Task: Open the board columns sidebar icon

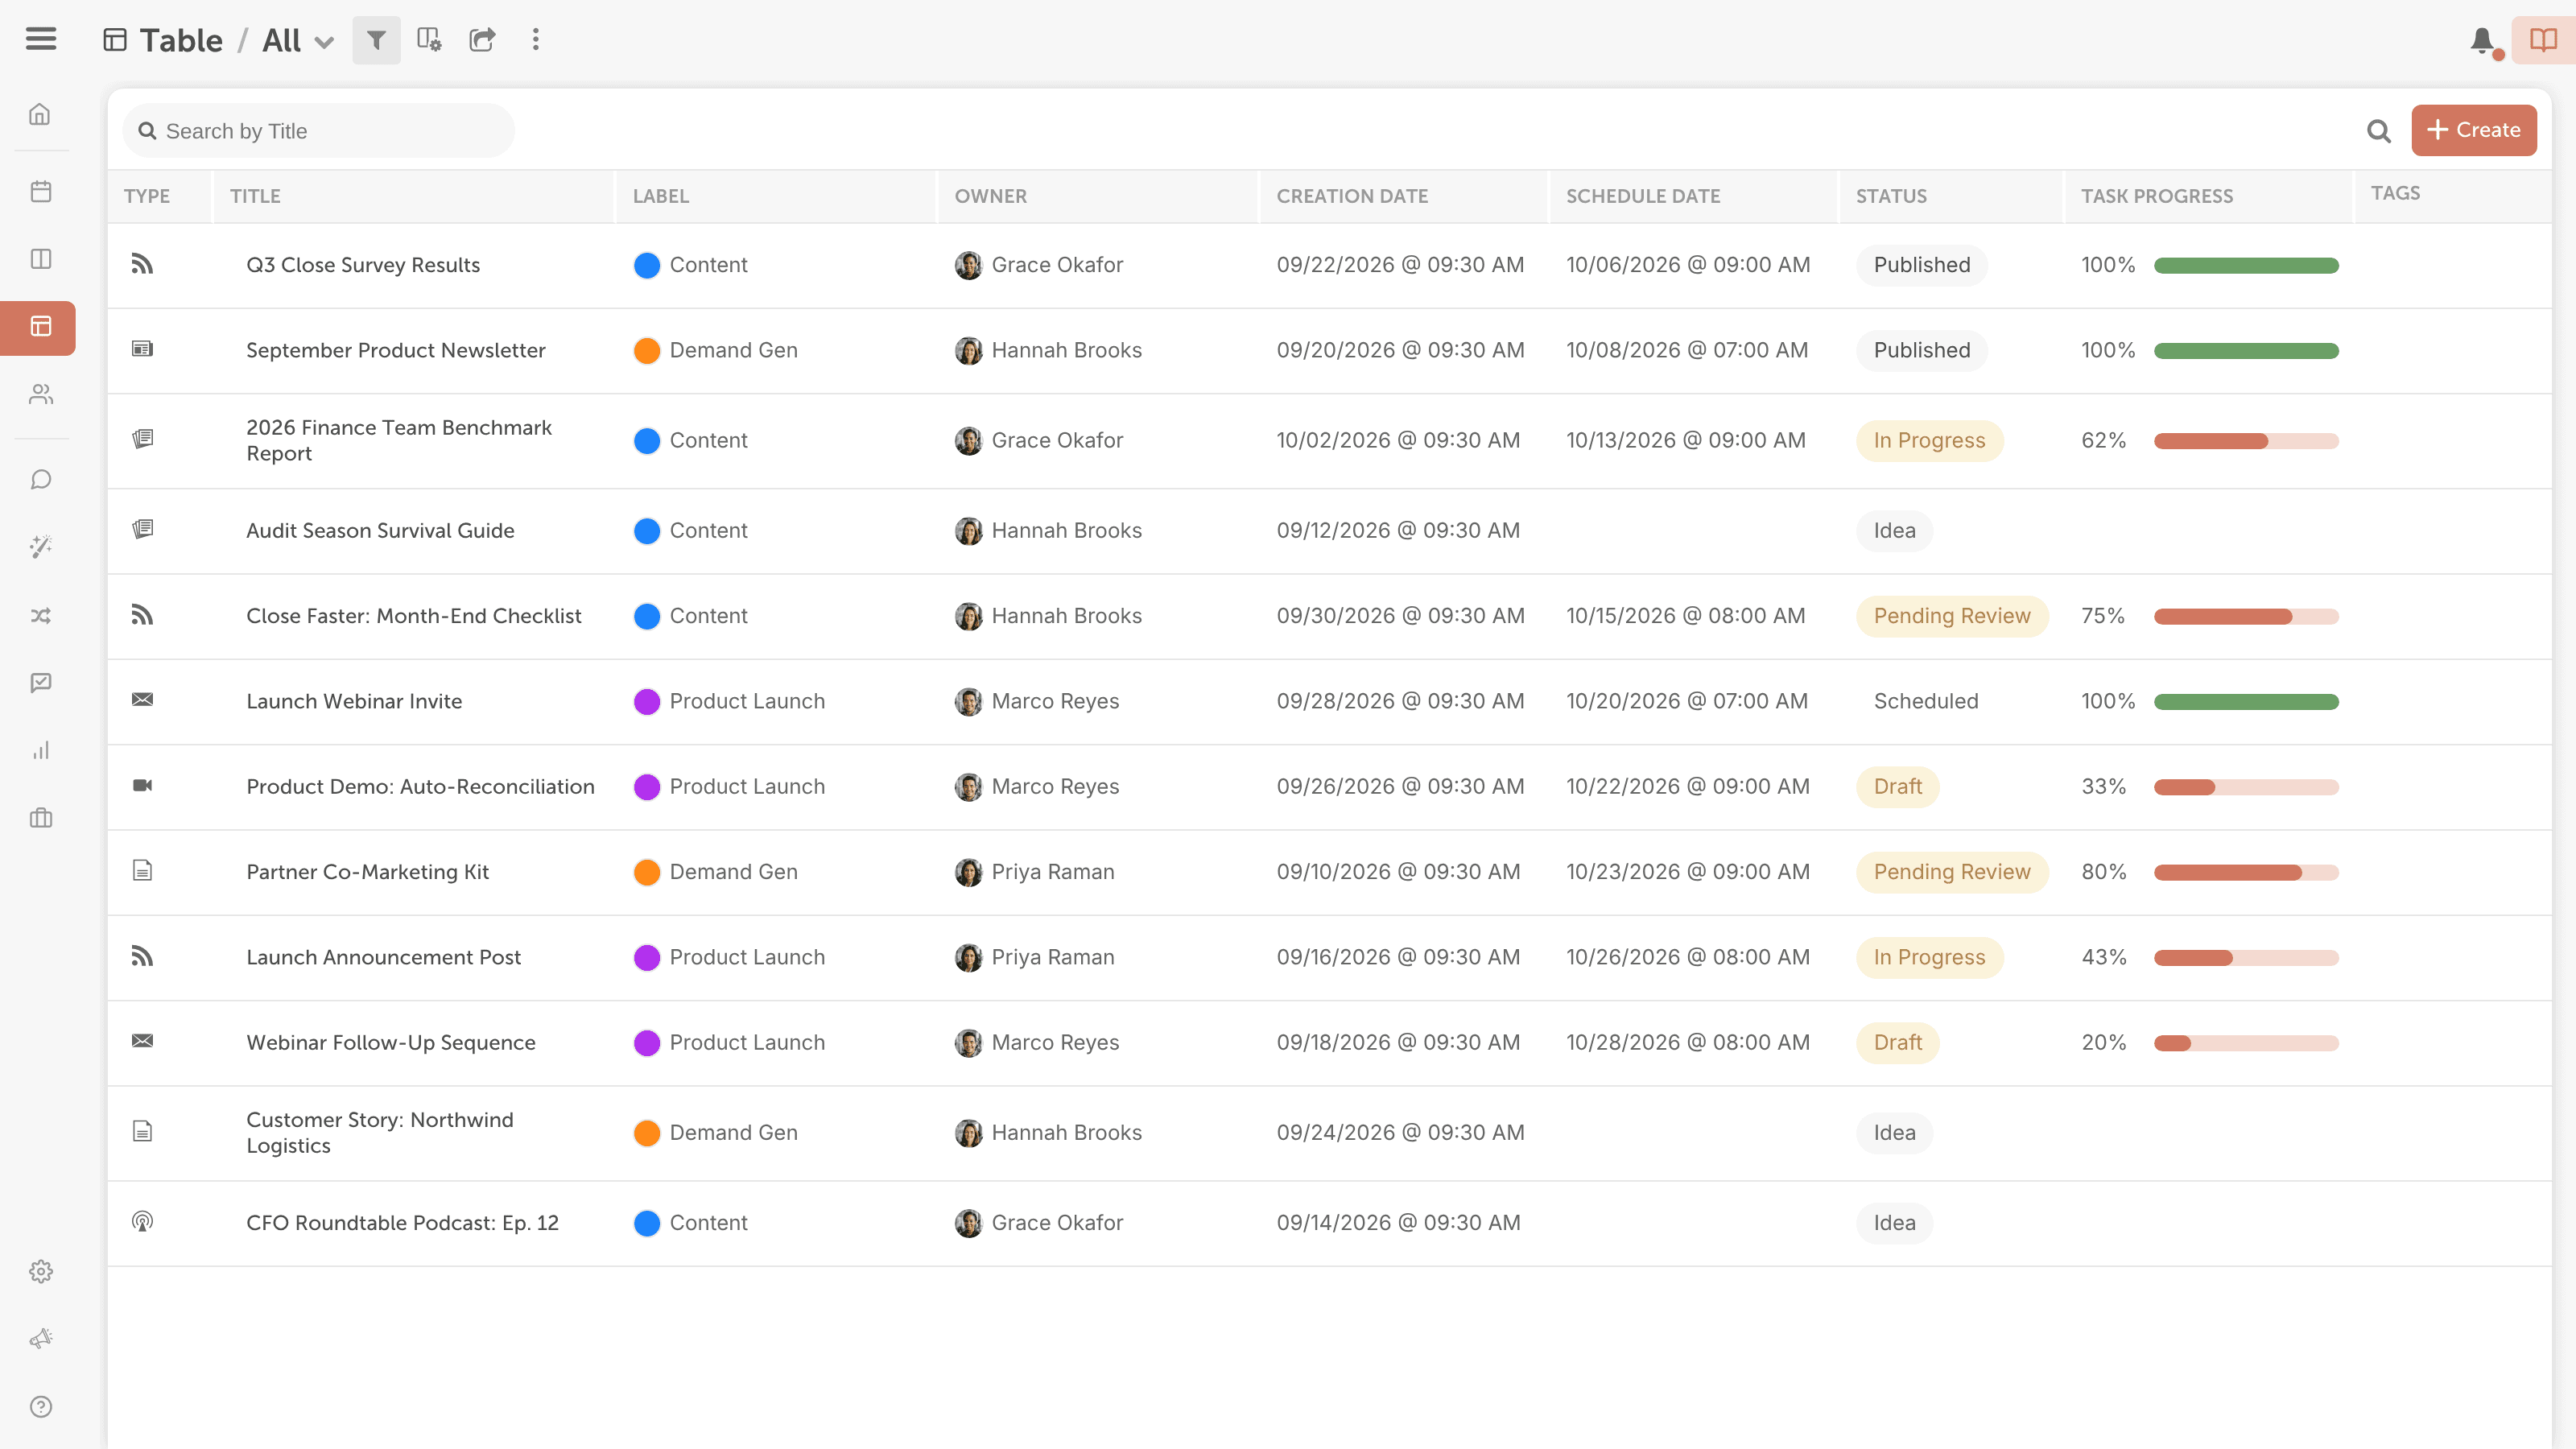Action: 41,259
